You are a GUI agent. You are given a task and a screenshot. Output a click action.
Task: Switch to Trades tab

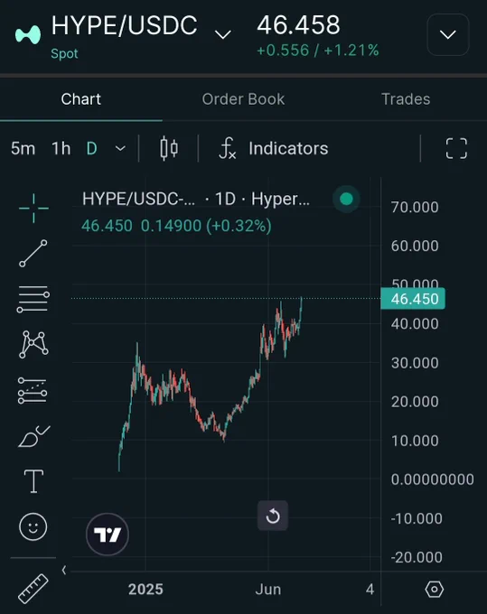click(x=406, y=99)
